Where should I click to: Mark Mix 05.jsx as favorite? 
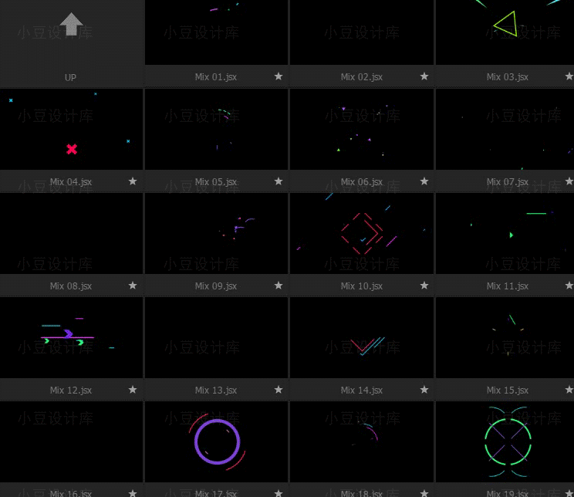279,181
